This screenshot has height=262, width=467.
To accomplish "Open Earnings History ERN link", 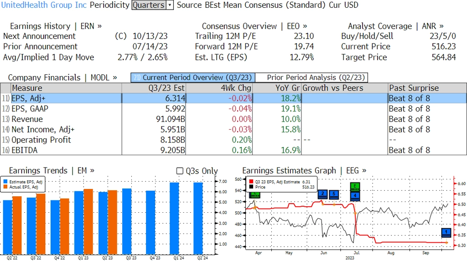I will click(x=56, y=26).
